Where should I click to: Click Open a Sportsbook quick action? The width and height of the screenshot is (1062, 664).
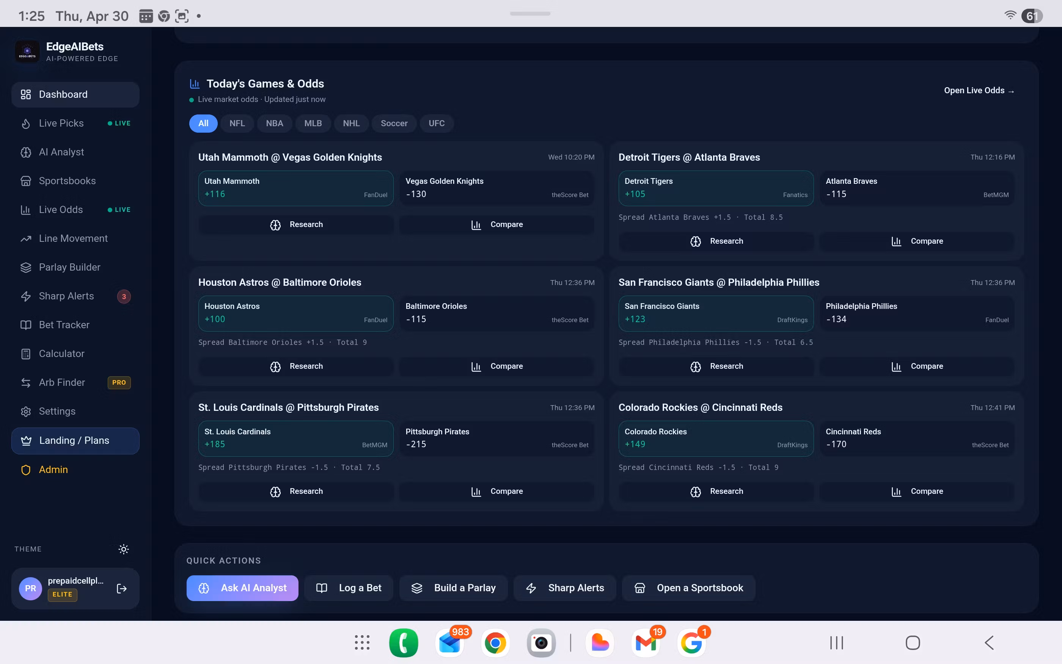[688, 588]
